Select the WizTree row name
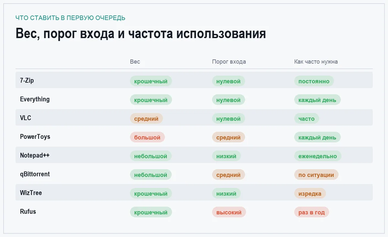Image resolution: width=388 pixels, height=237 pixels. [31, 193]
